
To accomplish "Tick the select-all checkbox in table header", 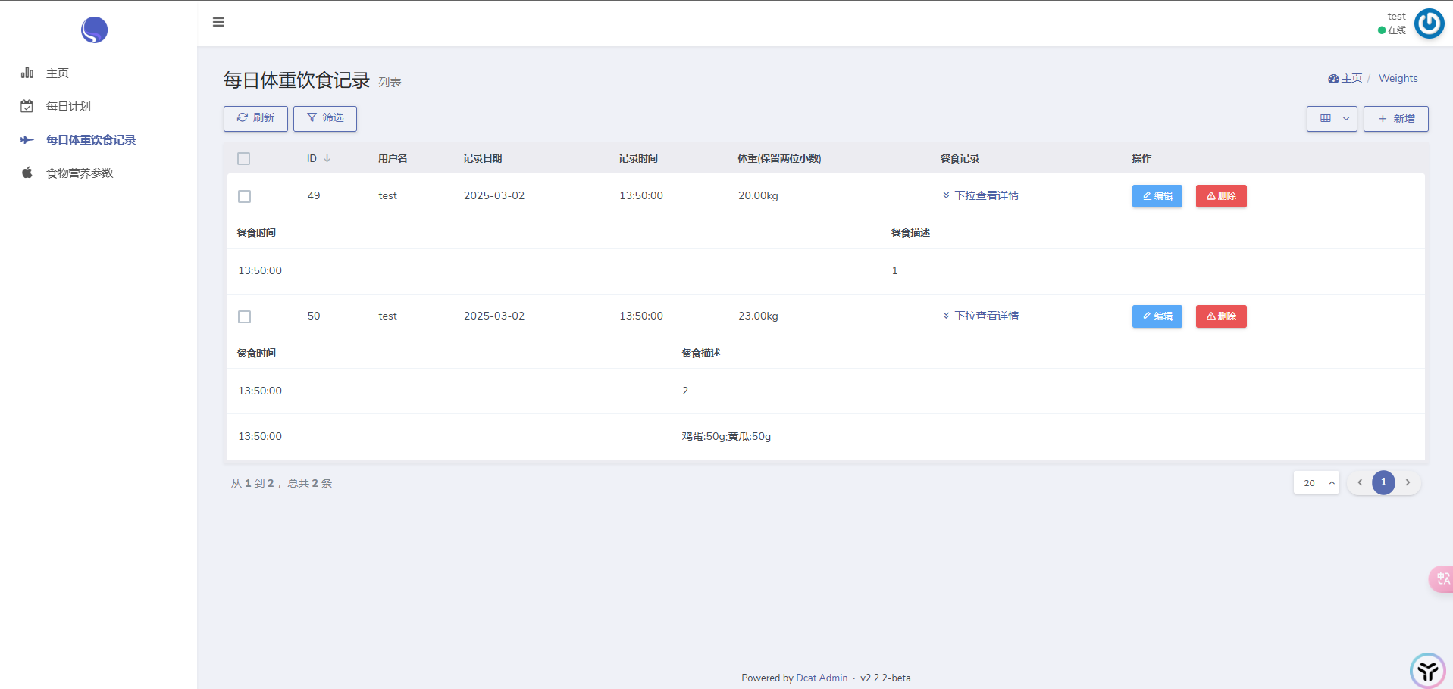I will tap(244, 159).
